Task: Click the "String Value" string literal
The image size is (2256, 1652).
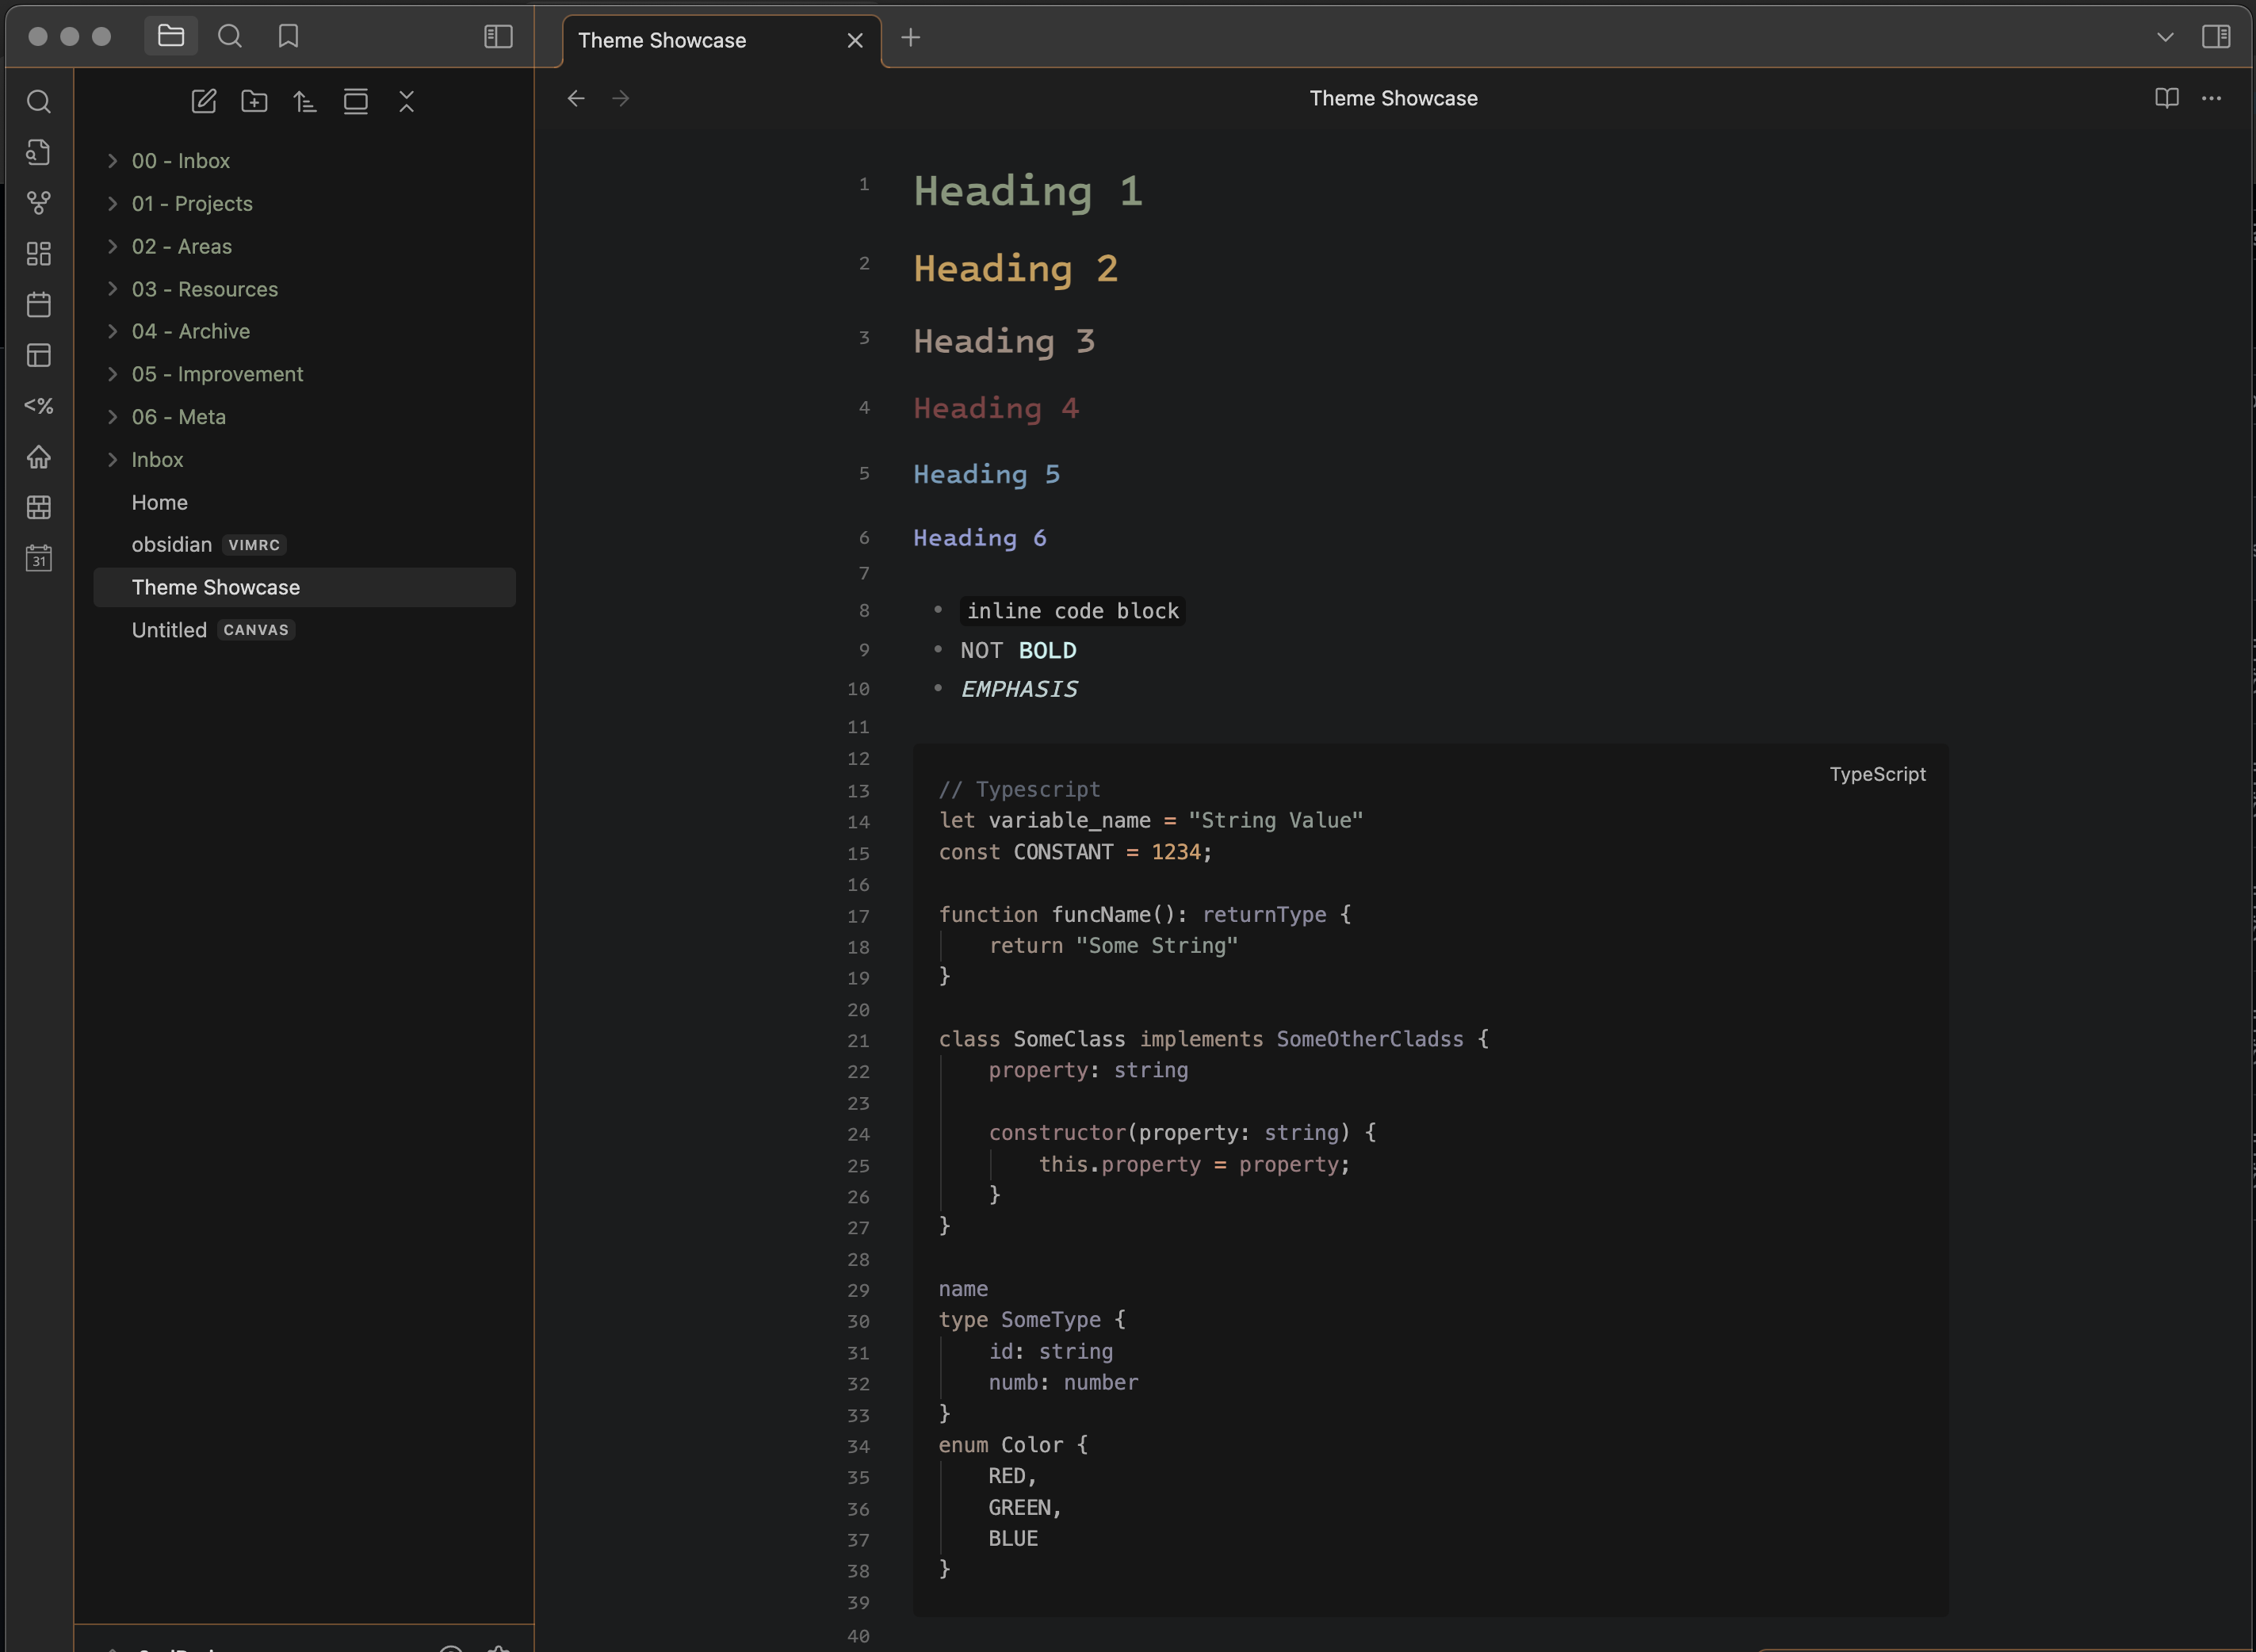Action: click(1275, 820)
